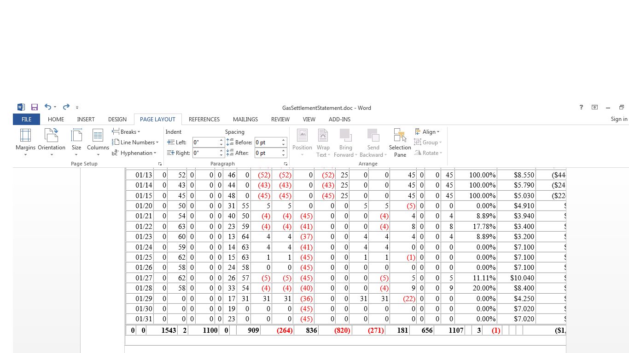Screen dimensions: 629x353
Task: Click the Bring Forward button
Action: (x=345, y=142)
